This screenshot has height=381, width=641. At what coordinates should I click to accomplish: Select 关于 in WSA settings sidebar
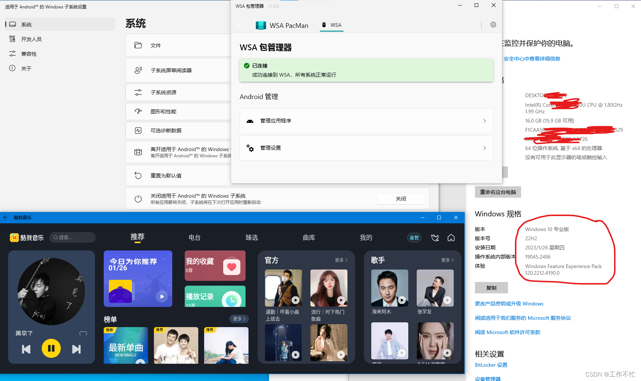[60, 68]
